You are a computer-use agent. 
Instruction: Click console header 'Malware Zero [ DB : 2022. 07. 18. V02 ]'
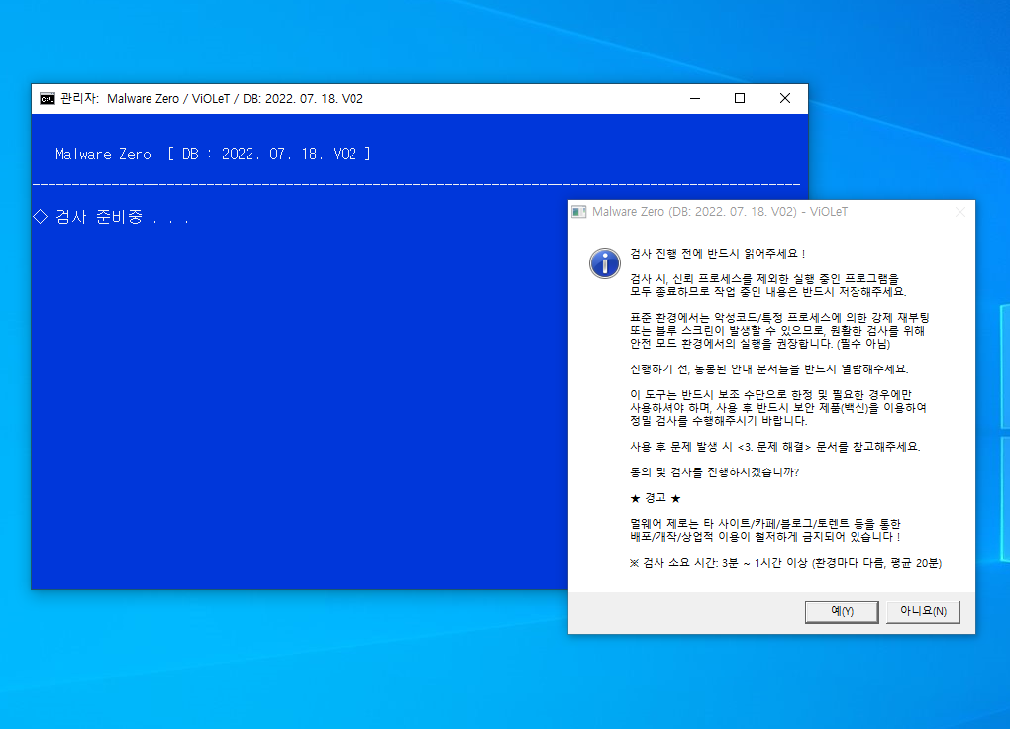[x=213, y=155]
